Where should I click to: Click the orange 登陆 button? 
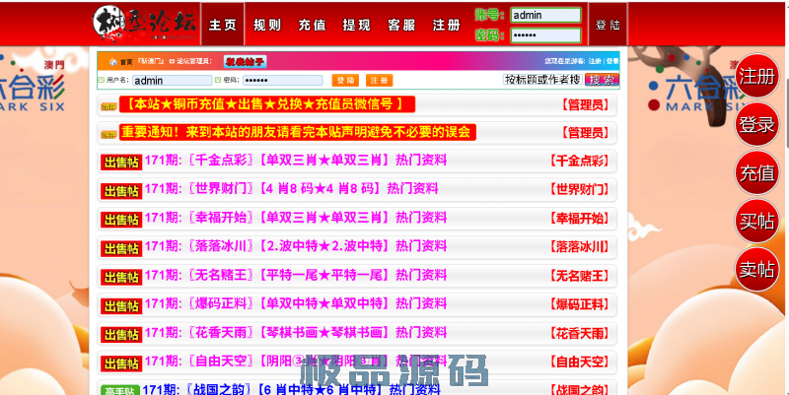(345, 81)
